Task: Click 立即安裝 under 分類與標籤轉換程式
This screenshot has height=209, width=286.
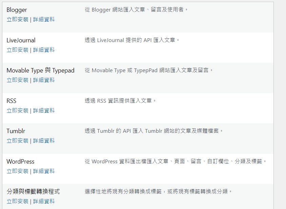Action: pos(18,201)
